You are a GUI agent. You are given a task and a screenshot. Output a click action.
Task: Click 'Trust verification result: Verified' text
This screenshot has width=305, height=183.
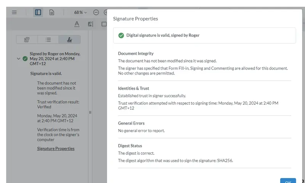point(58,104)
